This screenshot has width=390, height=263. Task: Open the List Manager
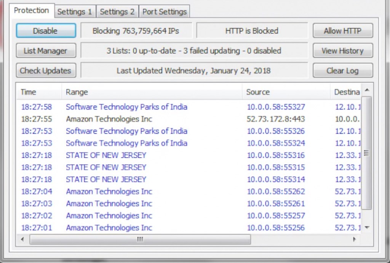(x=46, y=51)
